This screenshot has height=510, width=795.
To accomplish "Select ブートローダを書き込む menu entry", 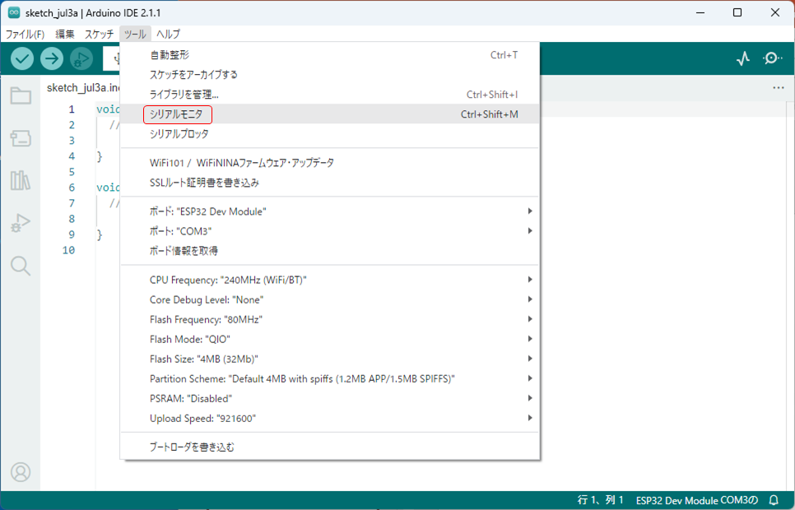I will [x=330, y=447].
